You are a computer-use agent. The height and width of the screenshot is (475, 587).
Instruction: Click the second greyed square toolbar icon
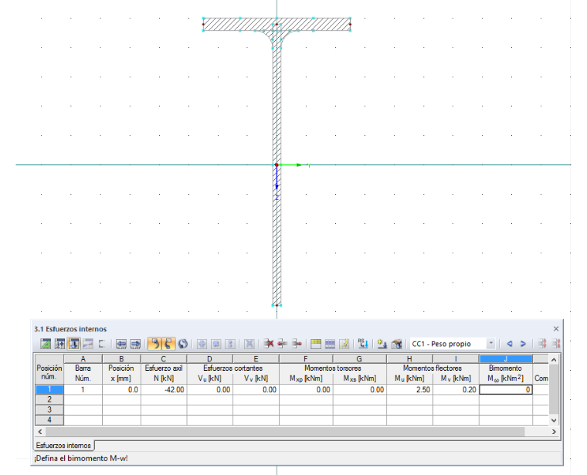point(216,344)
